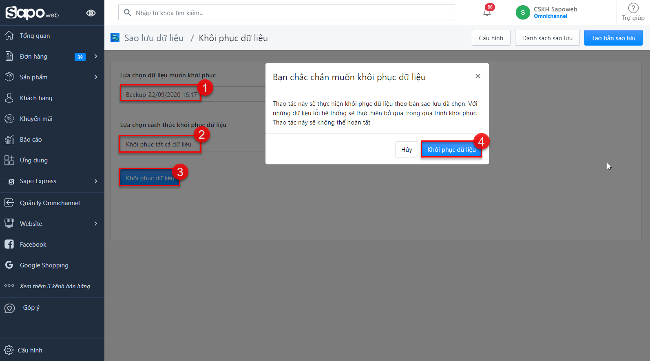Open Cấu hình gear icon in sidebar
Image resolution: width=650 pixels, height=361 pixels.
[x=9, y=350]
